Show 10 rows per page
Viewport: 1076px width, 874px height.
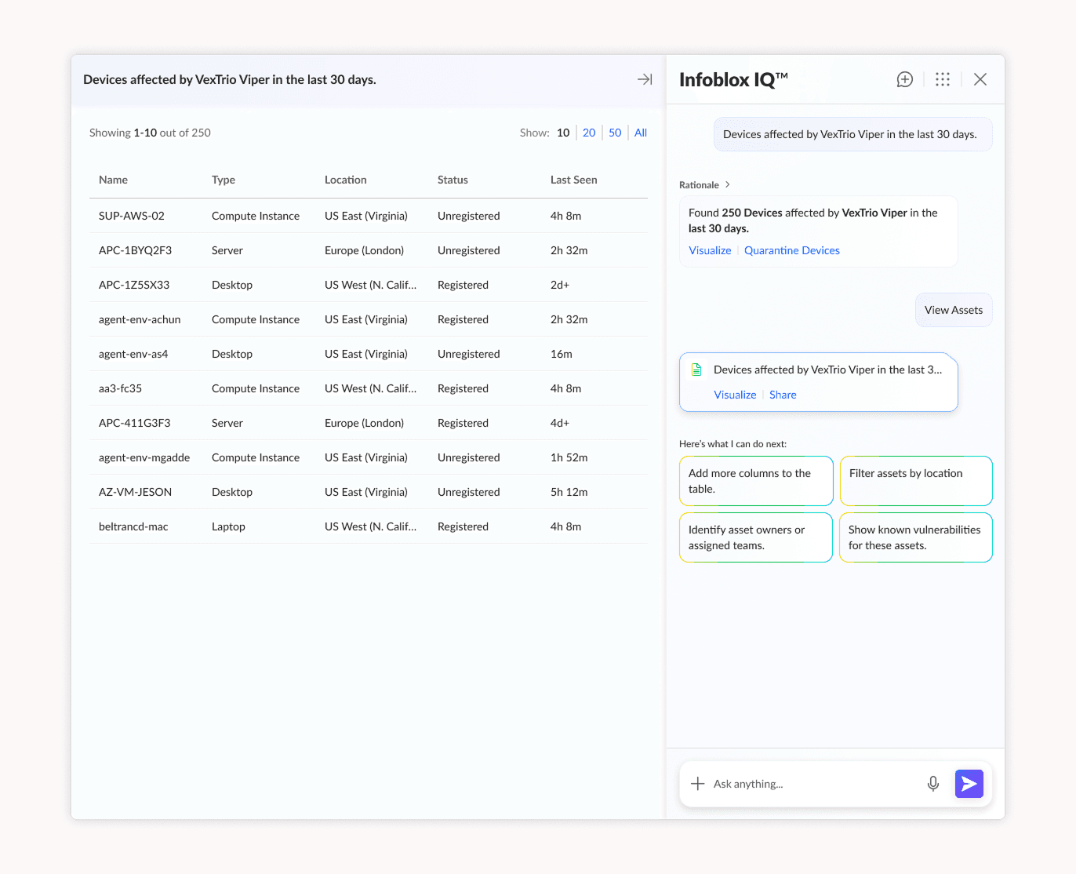coord(563,133)
